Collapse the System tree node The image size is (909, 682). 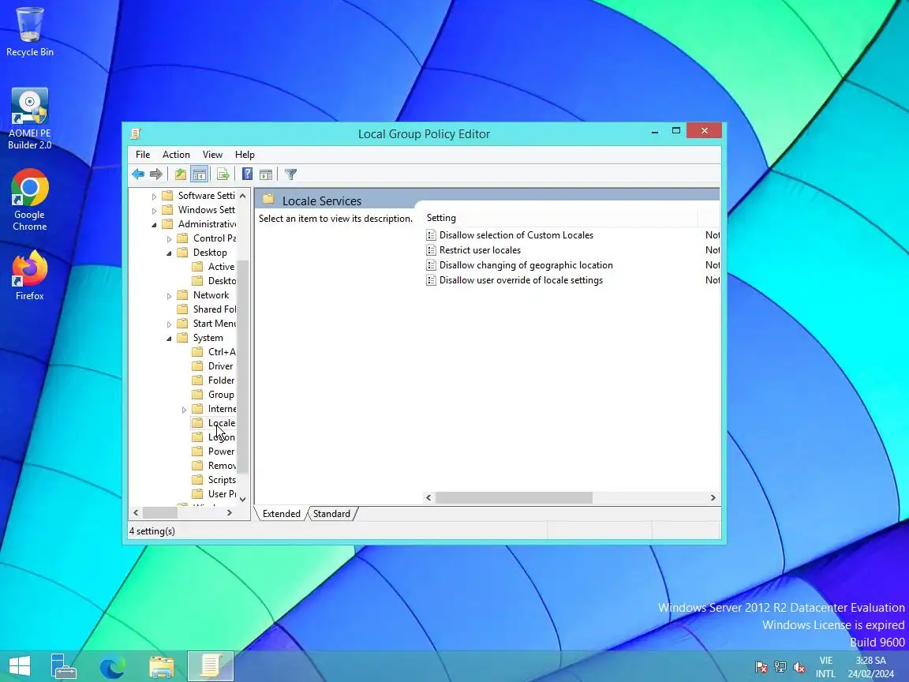tap(170, 339)
